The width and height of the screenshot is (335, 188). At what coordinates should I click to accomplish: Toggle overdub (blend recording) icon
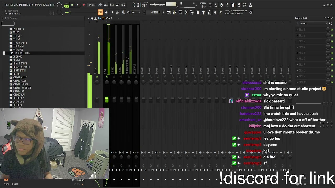[118, 5]
